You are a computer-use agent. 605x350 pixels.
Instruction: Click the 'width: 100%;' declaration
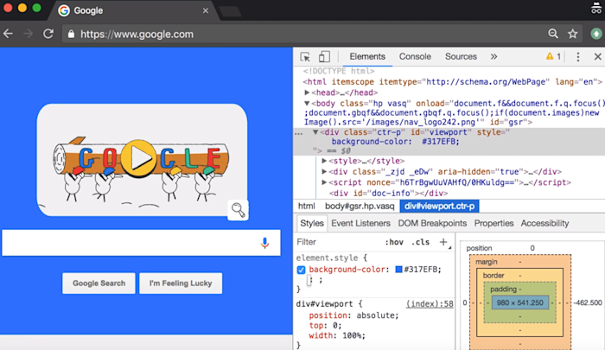[x=337, y=335]
